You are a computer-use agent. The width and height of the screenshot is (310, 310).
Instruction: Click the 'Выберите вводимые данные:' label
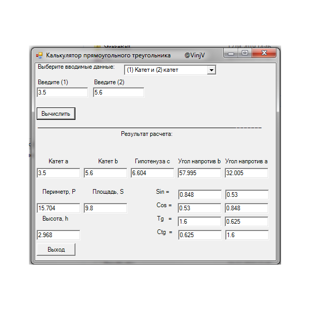(x=76, y=67)
